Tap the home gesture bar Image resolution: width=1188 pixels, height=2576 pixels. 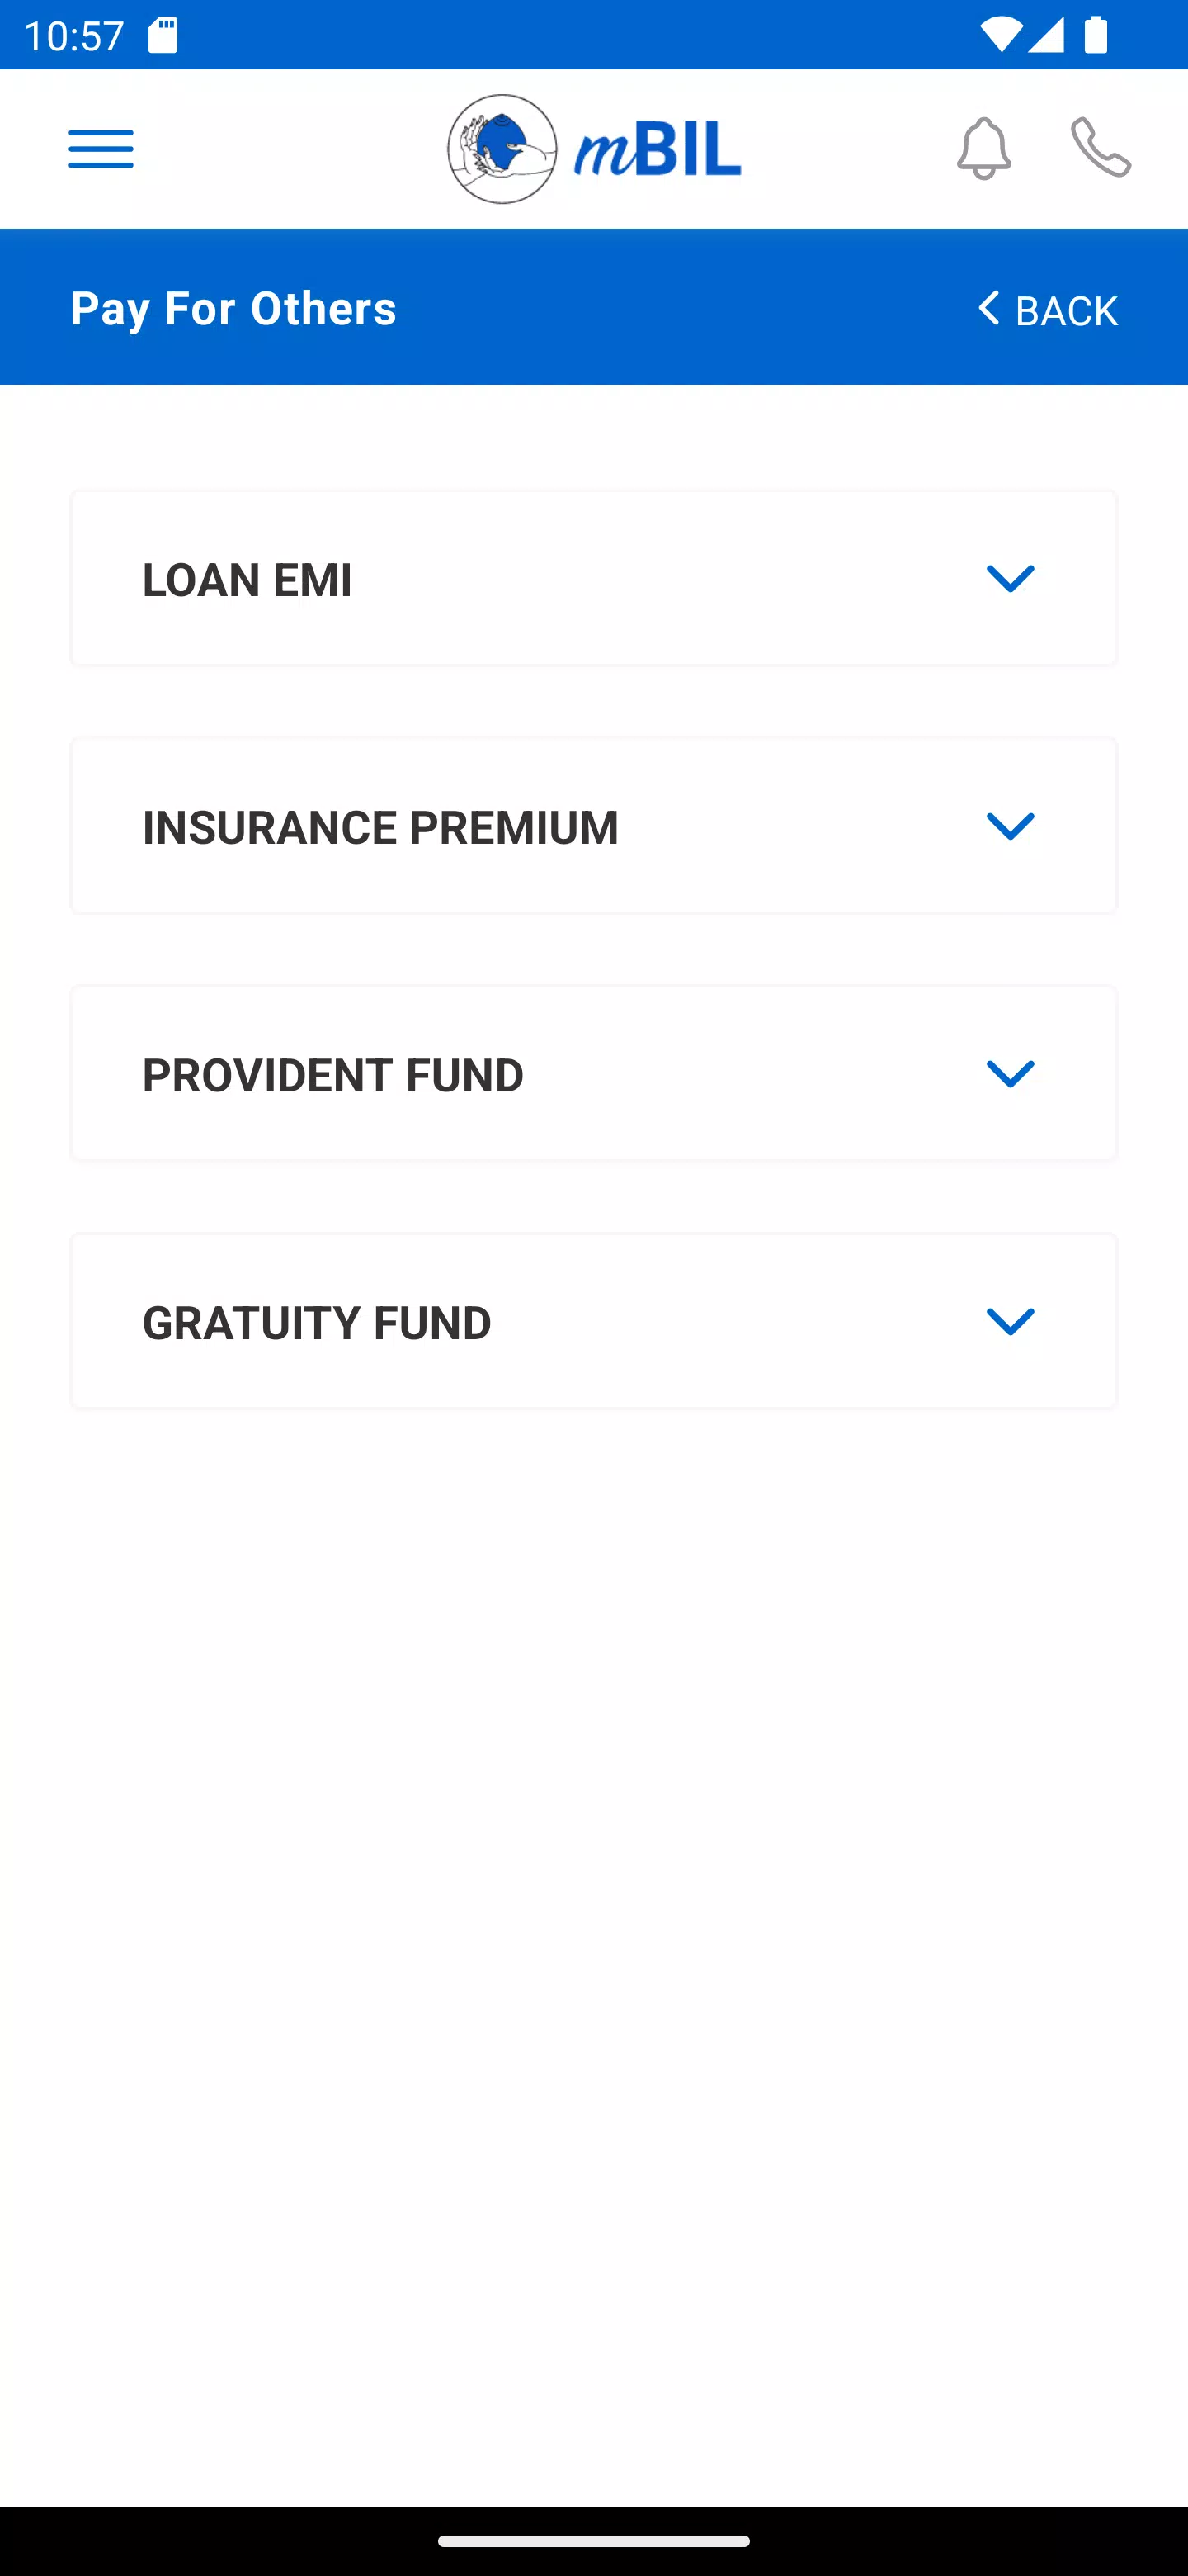593,2541
